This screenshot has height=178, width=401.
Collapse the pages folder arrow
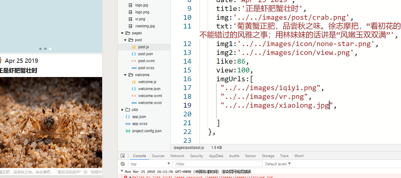coord(122,33)
